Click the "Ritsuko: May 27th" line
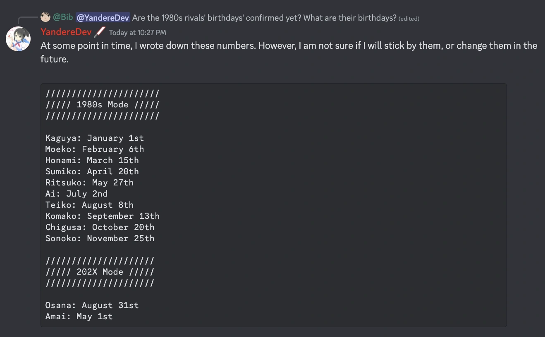Image resolution: width=545 pixels, height=337 pixels. coord(89,183)
